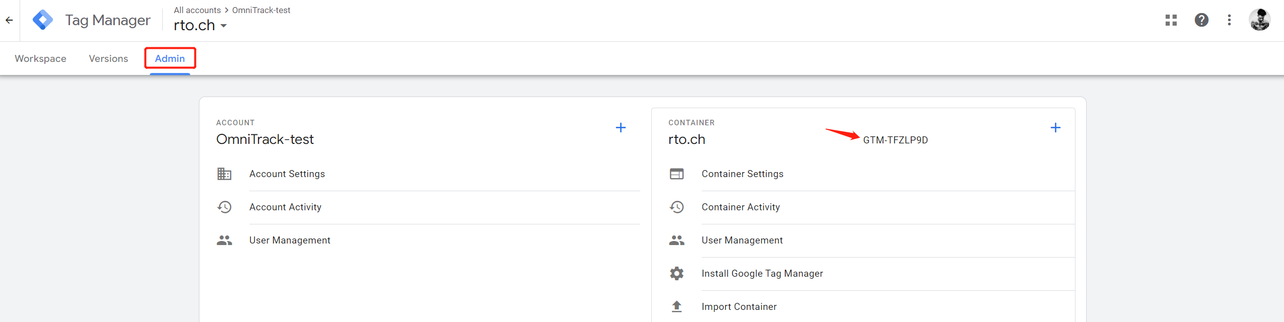Click the Account Activity history icon
Screen dimensions: 1284x322
coord(224,207)
